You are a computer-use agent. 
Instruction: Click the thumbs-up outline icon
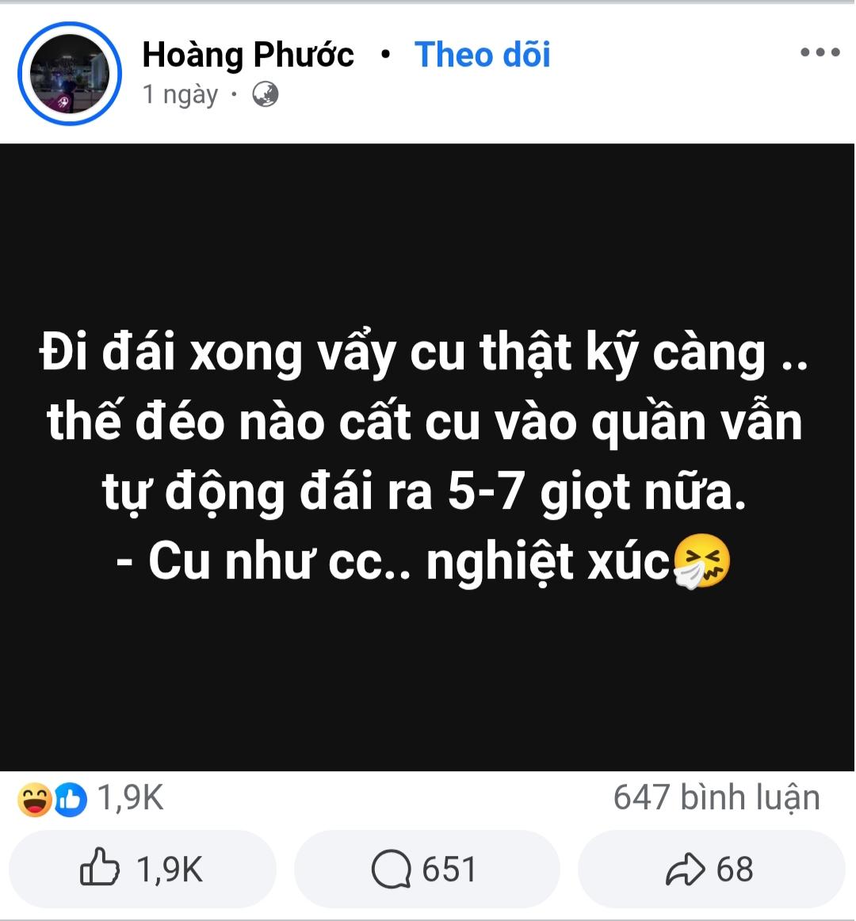(x=99, y=867)
